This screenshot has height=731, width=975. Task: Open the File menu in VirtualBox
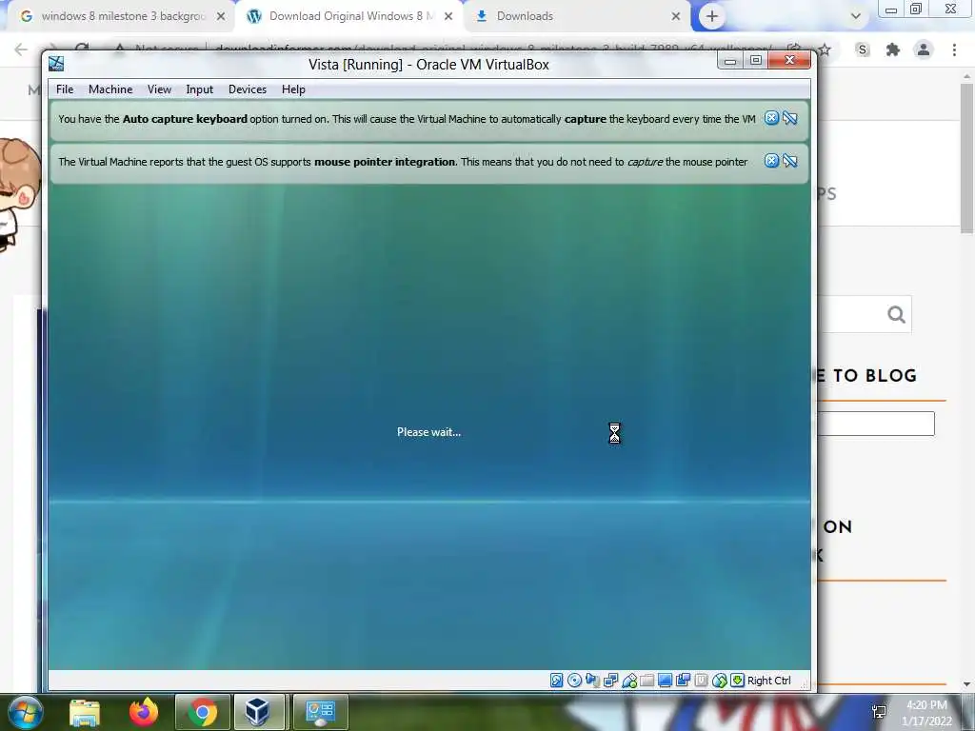coord(65,89)
